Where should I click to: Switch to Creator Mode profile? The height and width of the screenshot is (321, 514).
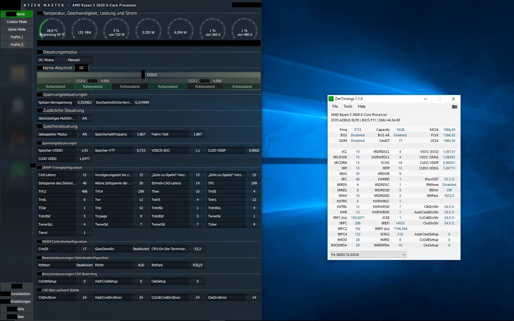click(17, 22)
